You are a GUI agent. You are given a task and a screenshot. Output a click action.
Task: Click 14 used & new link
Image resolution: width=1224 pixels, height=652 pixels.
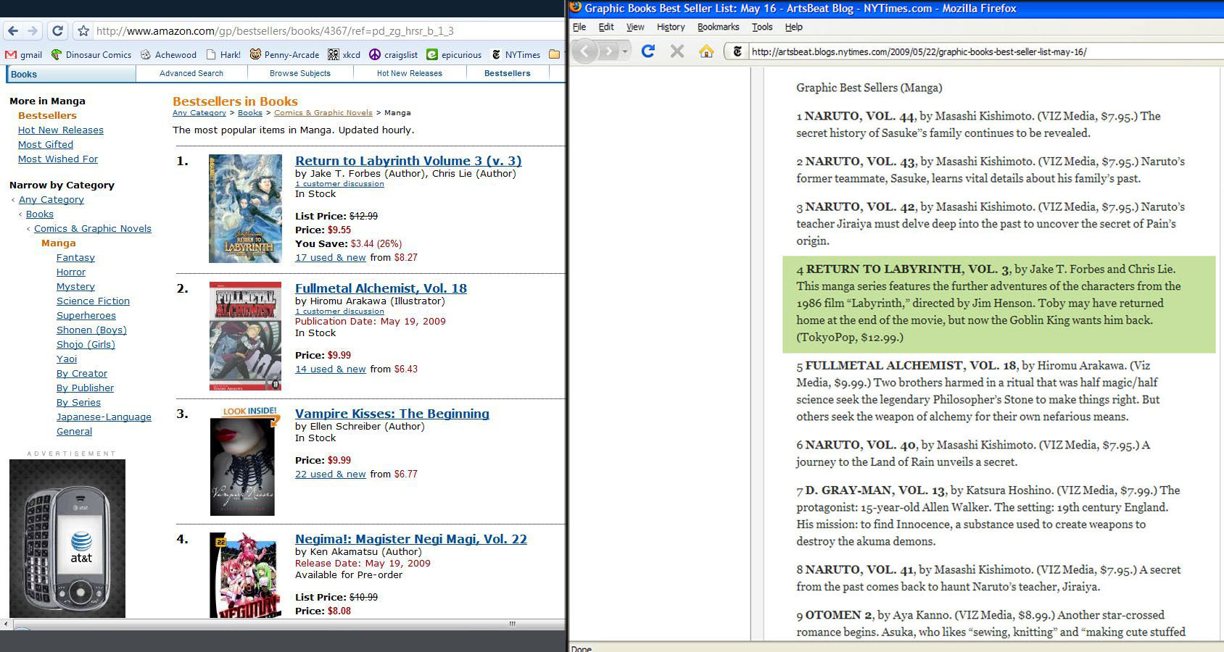click(331, 369)
